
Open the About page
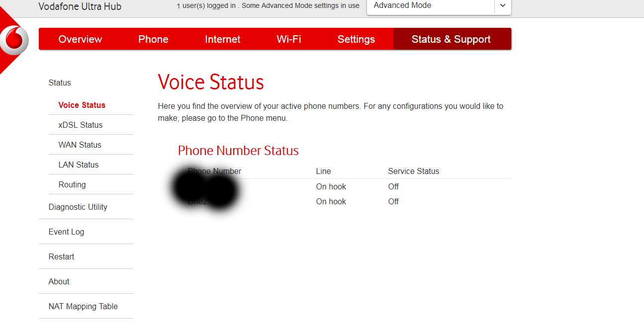click(x=59, y=281)
